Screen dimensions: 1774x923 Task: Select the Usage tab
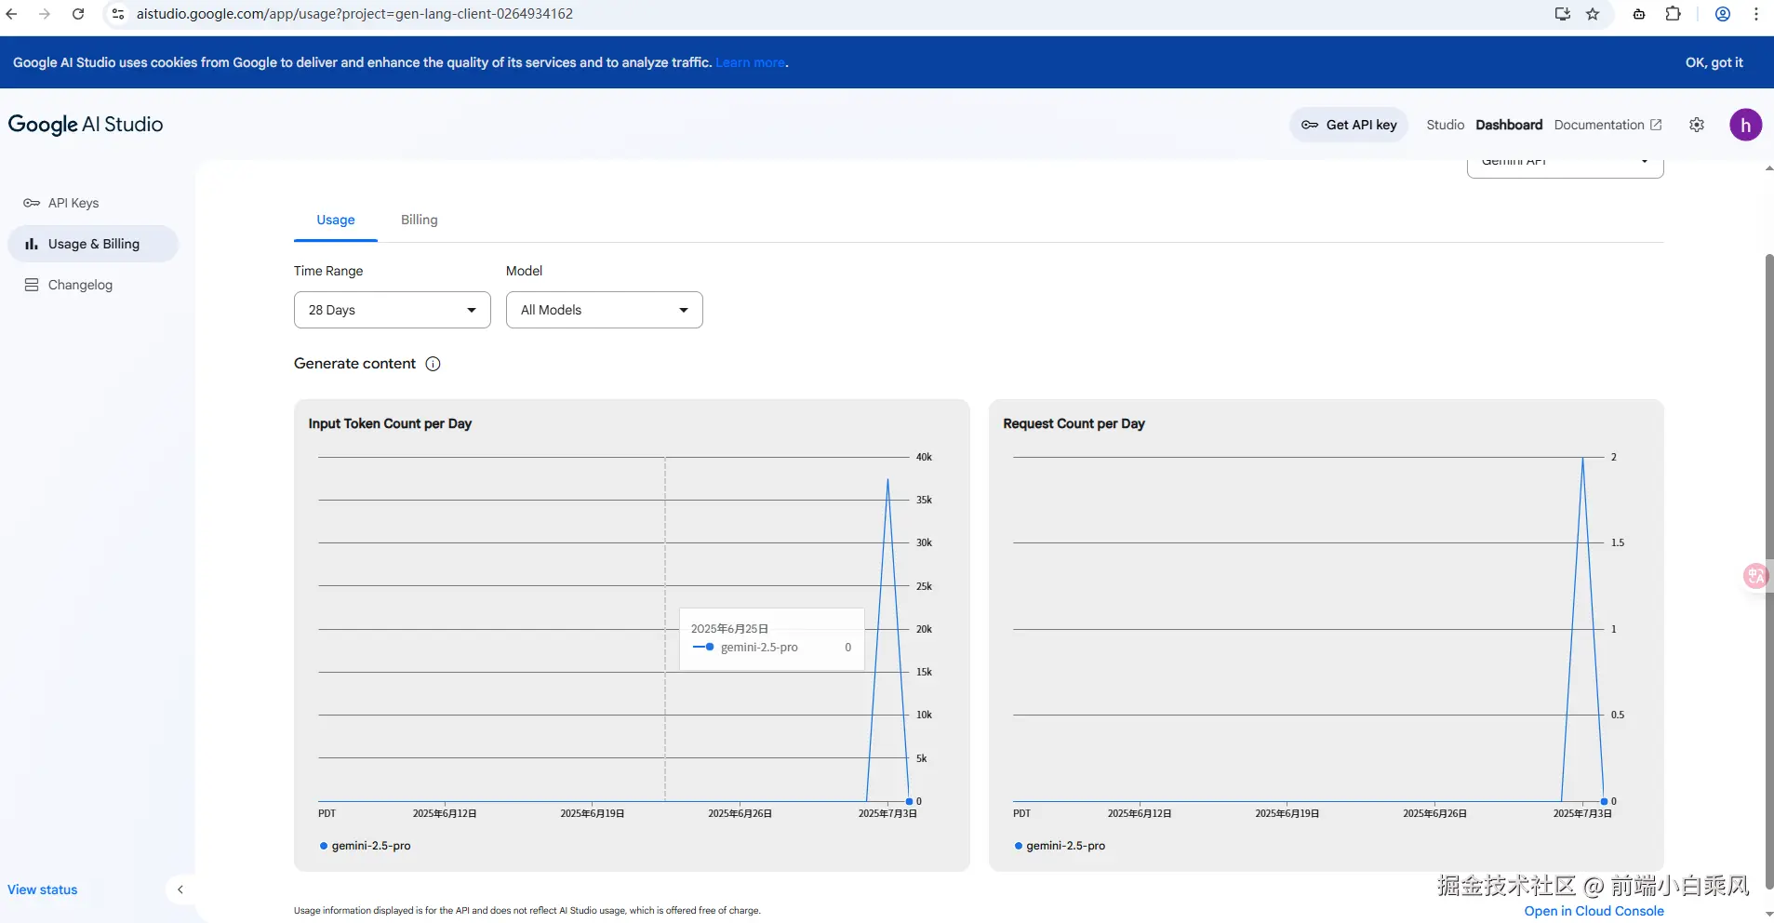pyautogui.click(x=335, y=220)
